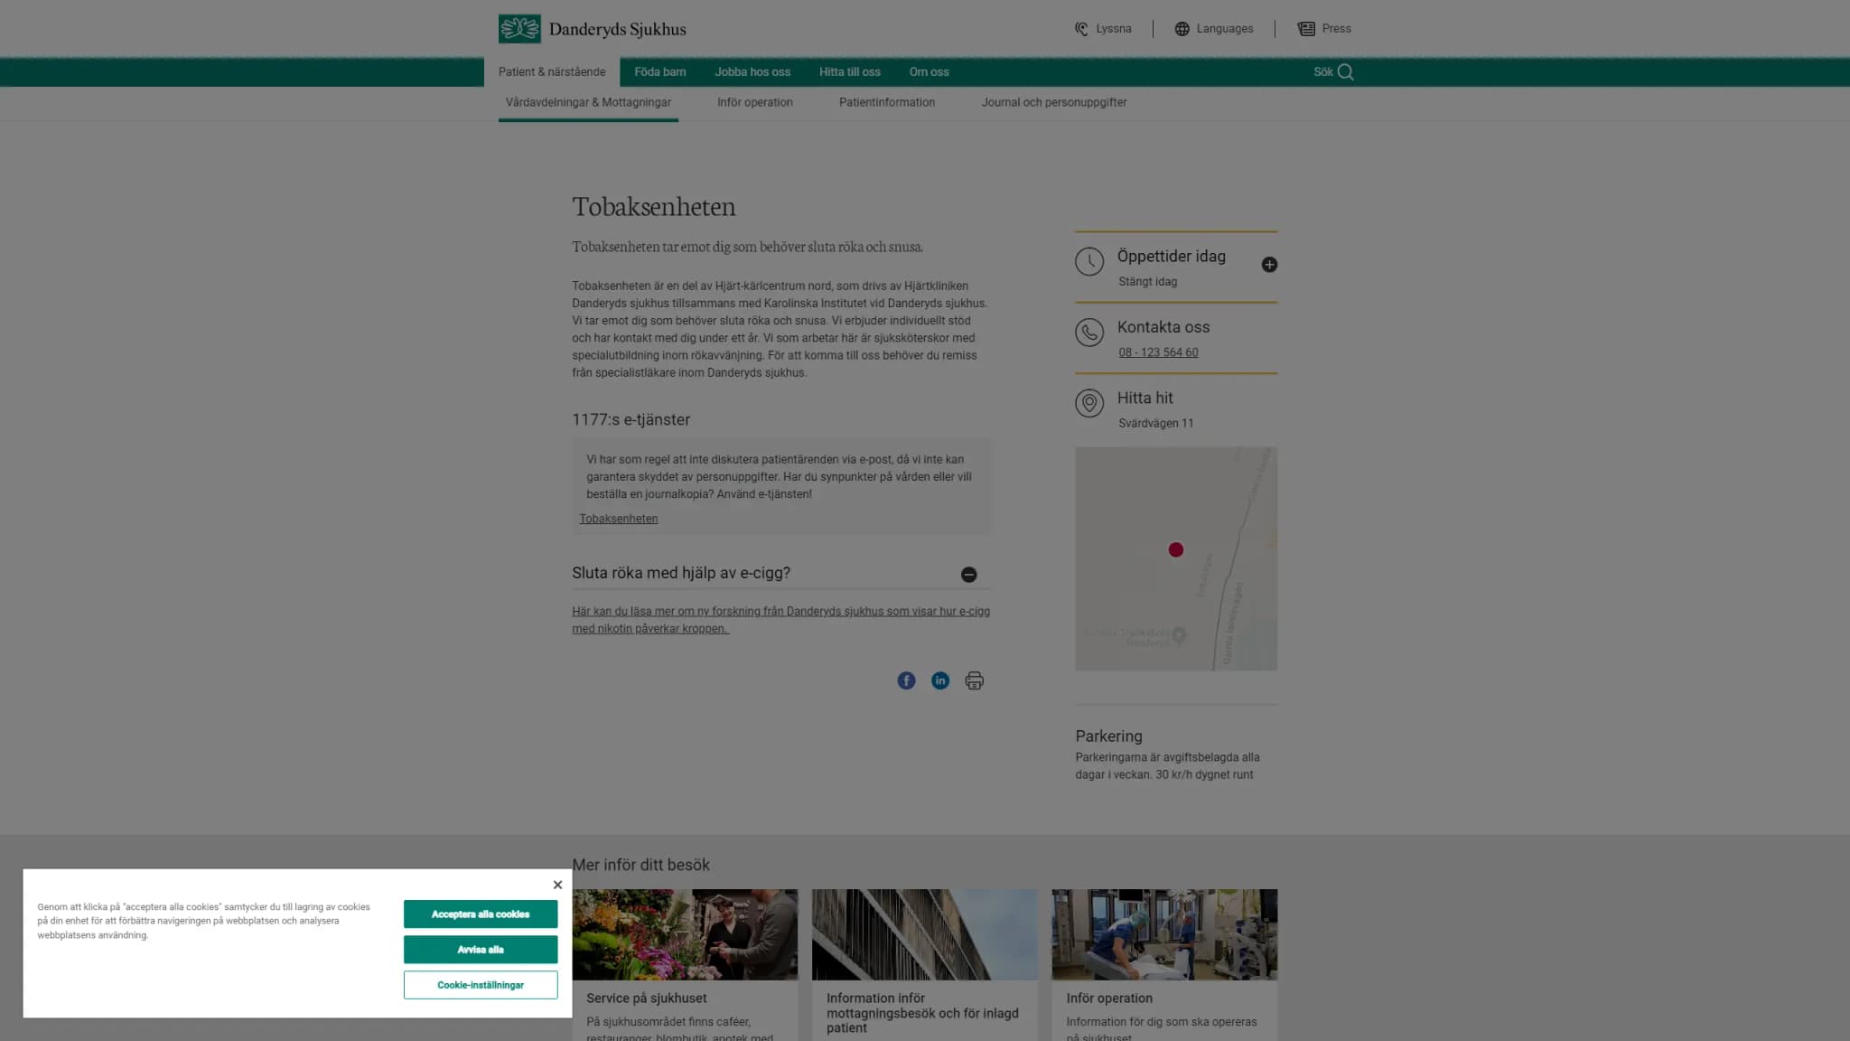Click the location pin icon beside Hitta hit

(1089, 403)
